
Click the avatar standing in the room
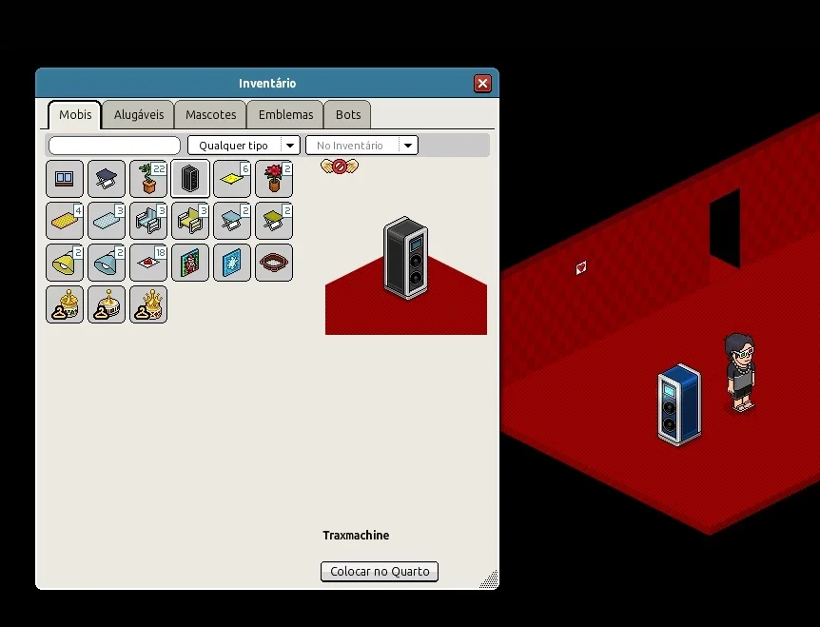[x=740, y=372]
